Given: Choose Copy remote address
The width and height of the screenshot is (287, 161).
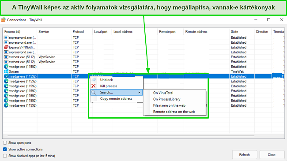Looking at the screenshot, I should coord(117,99).
